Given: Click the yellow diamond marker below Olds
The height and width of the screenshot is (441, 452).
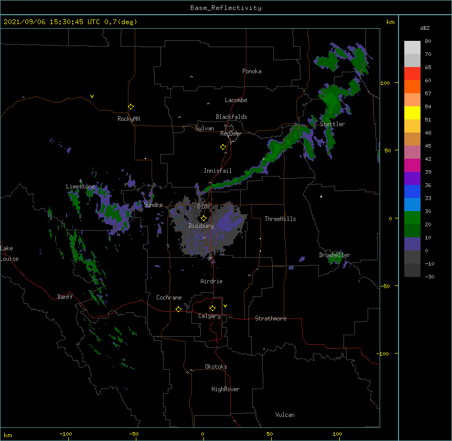Looking at the screenshot, I should point(203,218).
